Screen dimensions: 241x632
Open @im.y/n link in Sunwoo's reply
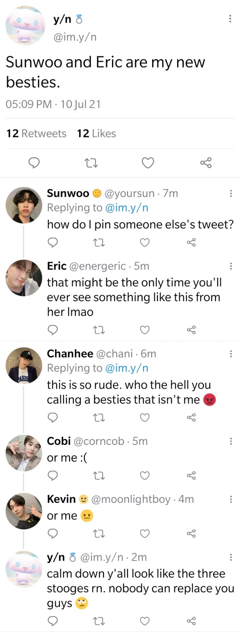point(126,208)
